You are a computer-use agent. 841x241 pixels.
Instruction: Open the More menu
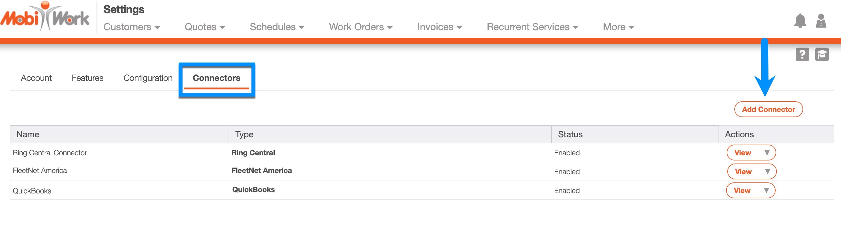pos(618,27)
